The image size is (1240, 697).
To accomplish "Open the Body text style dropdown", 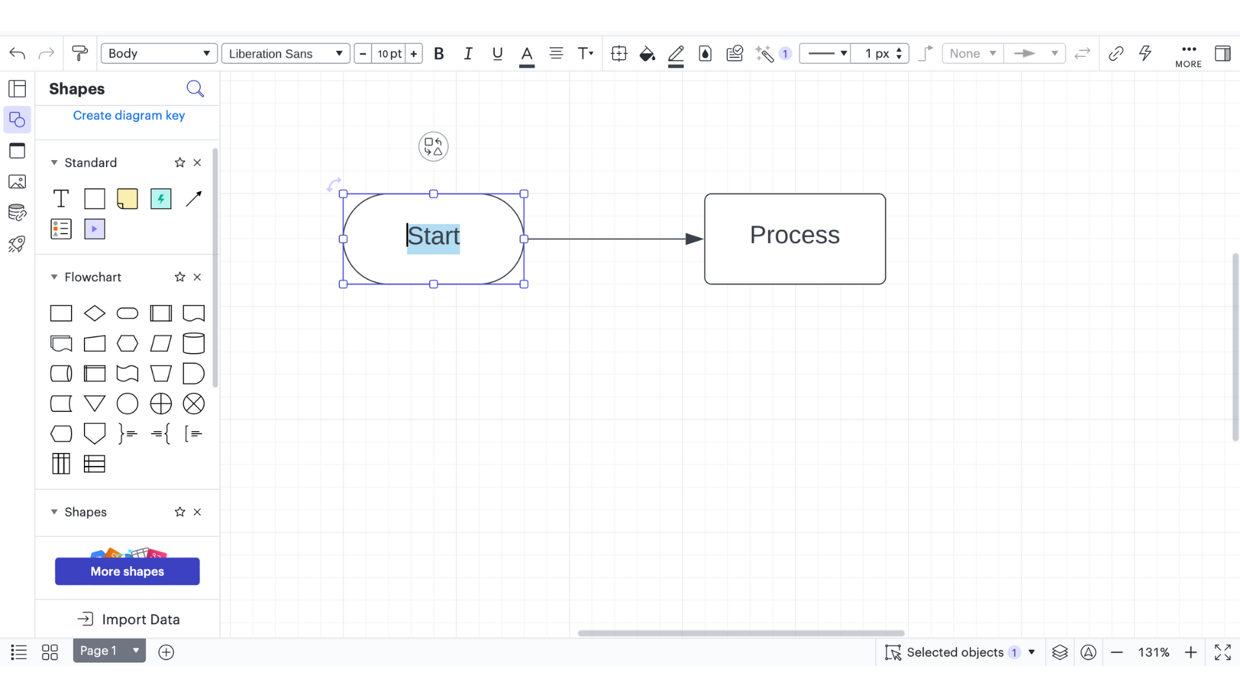I will pyautogui.click(x=159, y=54).
